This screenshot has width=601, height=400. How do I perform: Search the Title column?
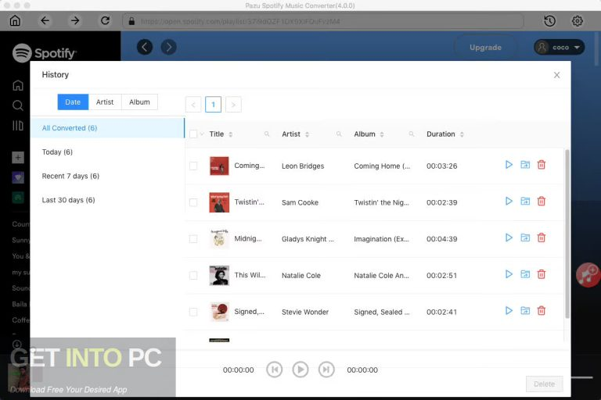(267, 134)
